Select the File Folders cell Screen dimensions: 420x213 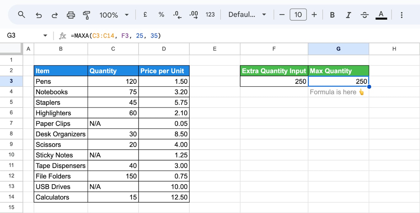pyautogui.click(x=61, y=176)
